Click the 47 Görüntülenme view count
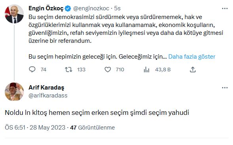The width and height of the screenshot is (233, 145). (93, 128)
